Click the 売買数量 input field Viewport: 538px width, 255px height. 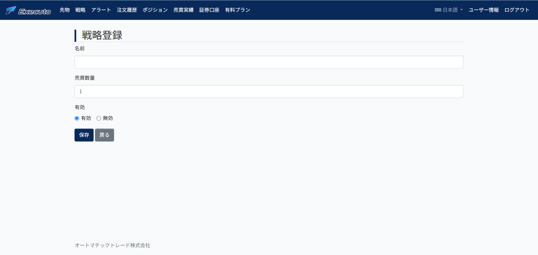269,91
